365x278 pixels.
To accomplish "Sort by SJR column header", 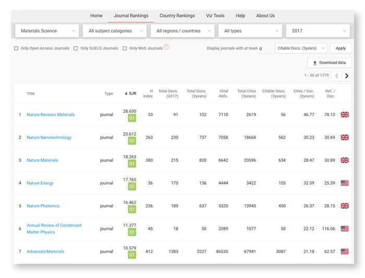I will point(130,93).
